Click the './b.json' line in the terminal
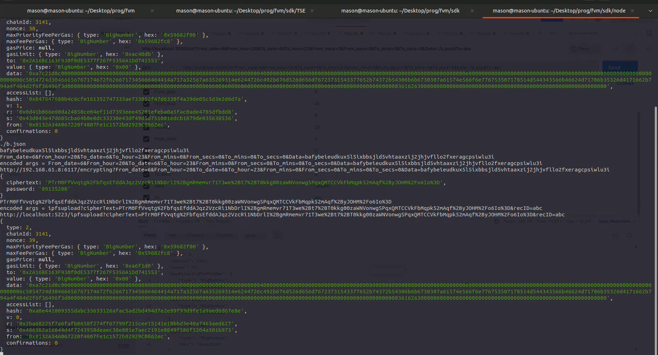 13,144
